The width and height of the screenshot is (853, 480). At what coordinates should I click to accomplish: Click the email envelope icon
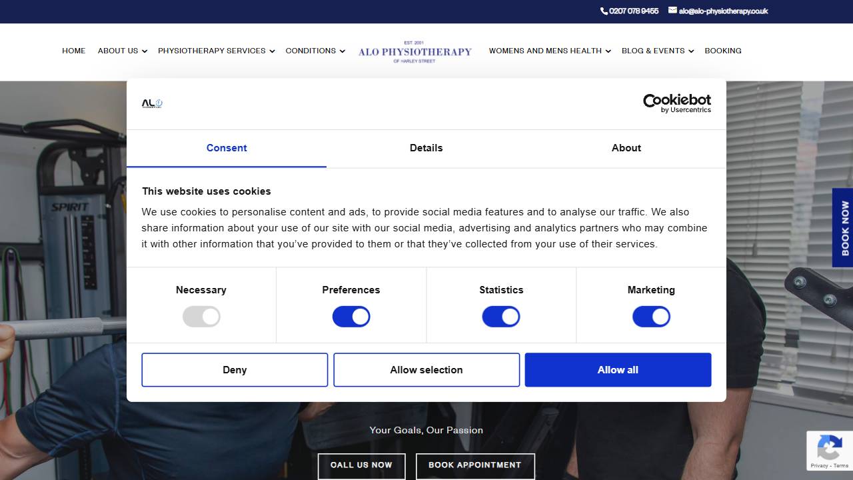coord(672,10)
